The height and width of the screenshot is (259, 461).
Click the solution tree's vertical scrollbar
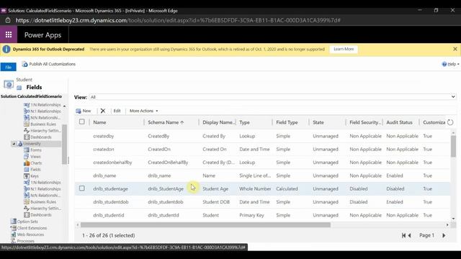[x=64, y=144]
